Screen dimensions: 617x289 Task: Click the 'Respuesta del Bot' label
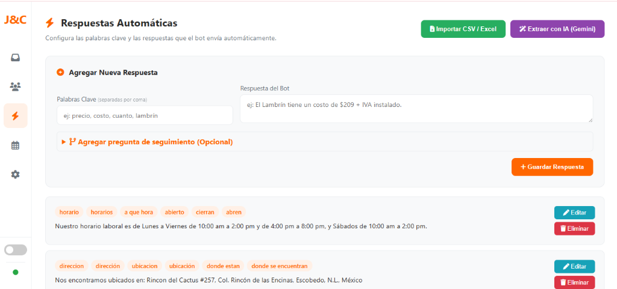265,88
